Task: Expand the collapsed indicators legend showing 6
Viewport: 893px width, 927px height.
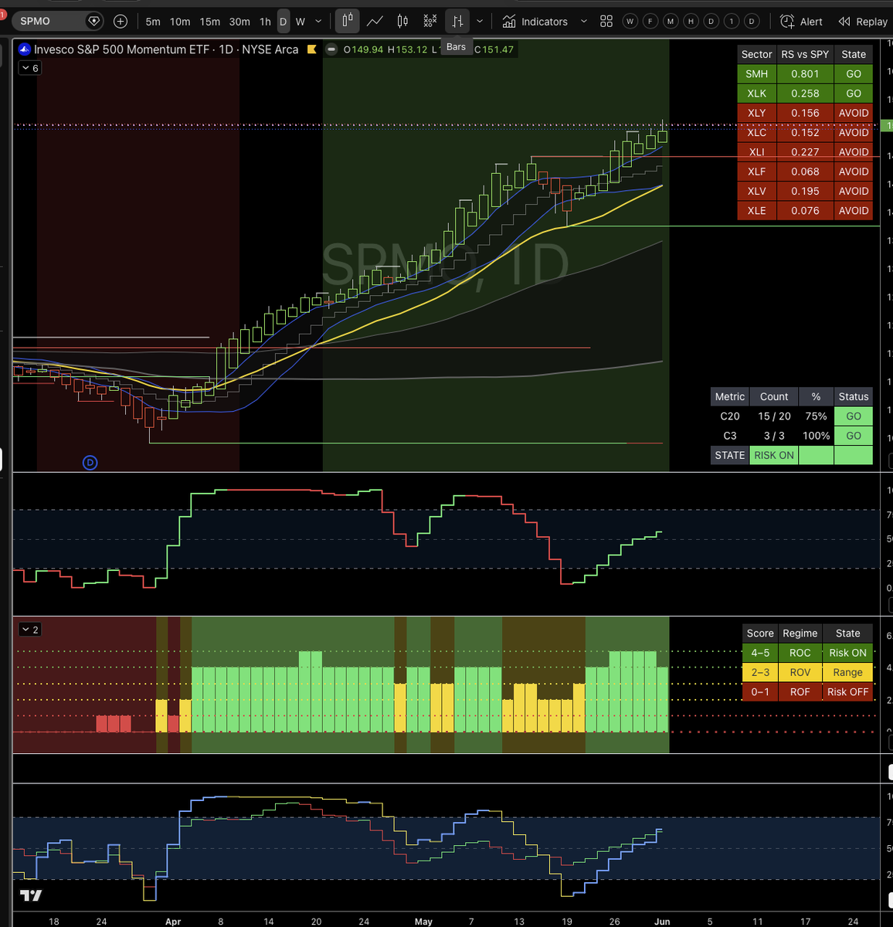Action: pyautogui.click(x=29, y=68)
